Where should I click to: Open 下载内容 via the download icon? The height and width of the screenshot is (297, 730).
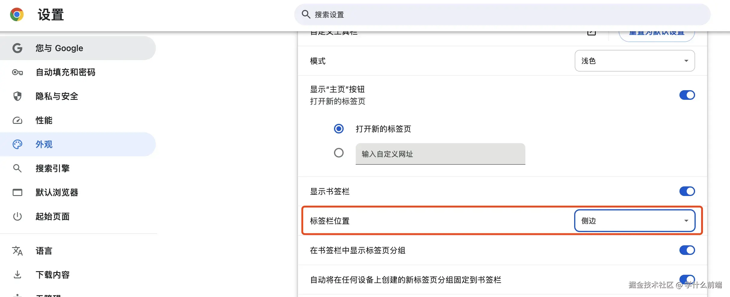pos(17,274)
